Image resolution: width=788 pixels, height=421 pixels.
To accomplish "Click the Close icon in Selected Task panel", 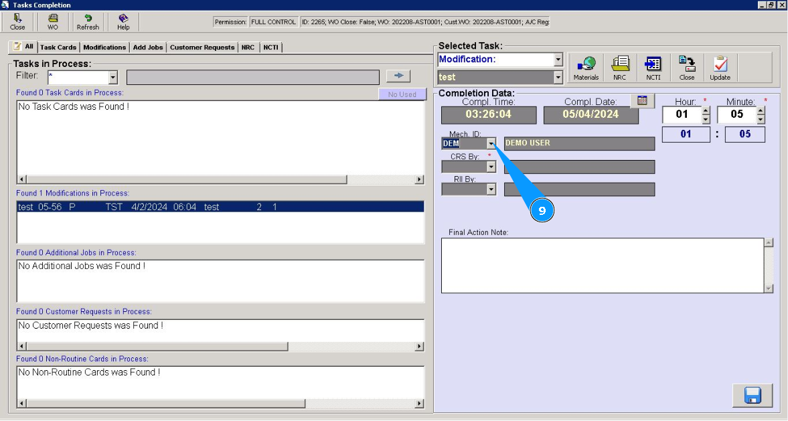I will click(686, 68).
